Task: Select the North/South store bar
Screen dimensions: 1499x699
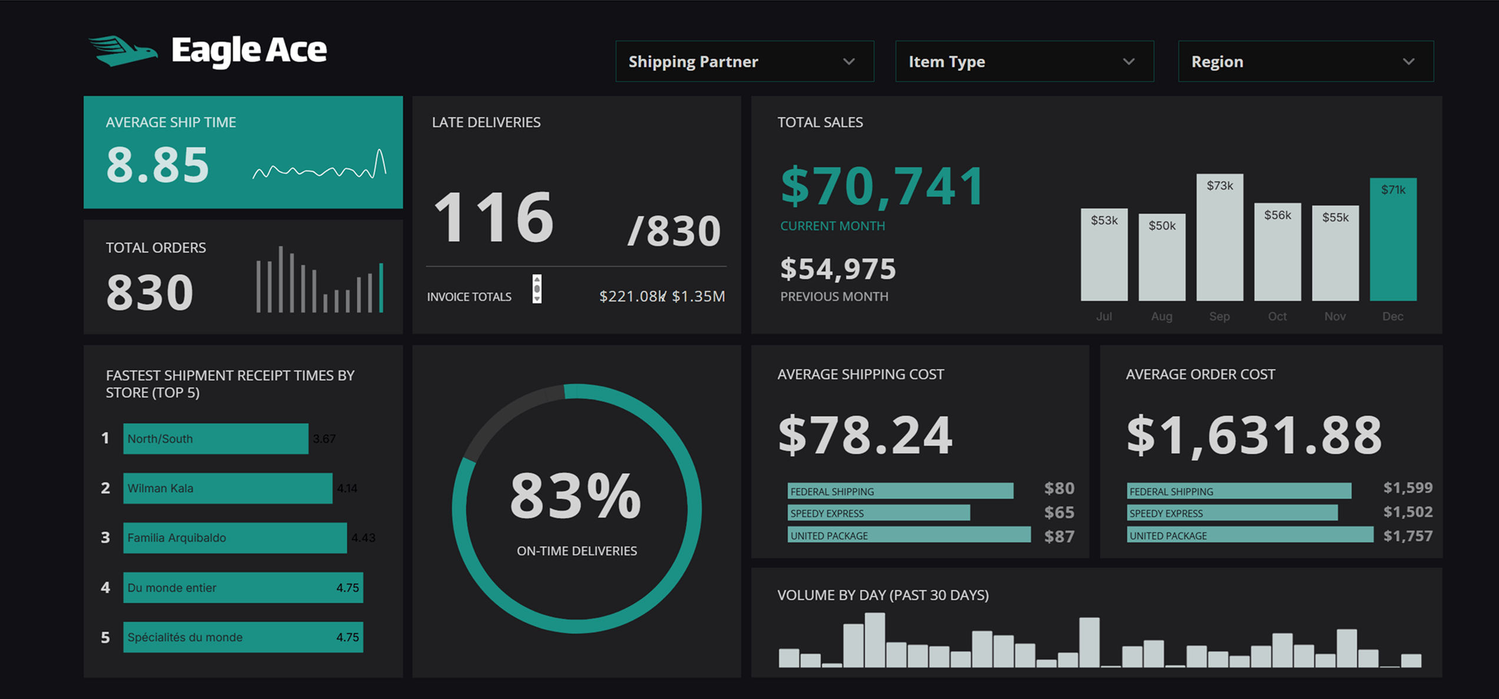Action: pos(215,439)
